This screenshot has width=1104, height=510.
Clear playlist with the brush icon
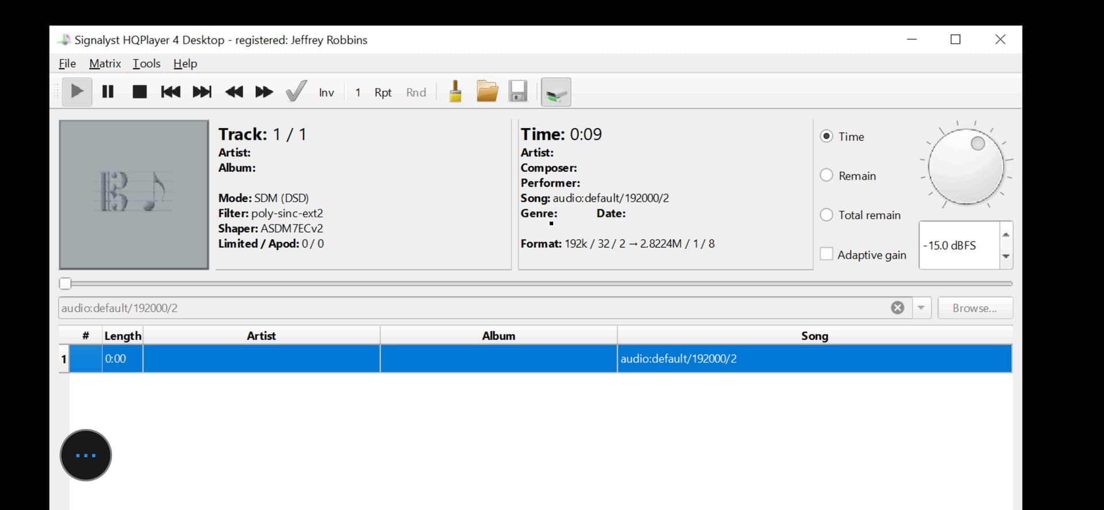(455, 92)
